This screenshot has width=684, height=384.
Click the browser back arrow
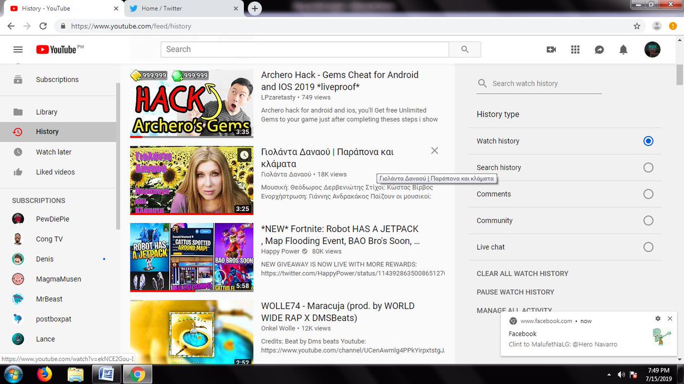(11, 26)
